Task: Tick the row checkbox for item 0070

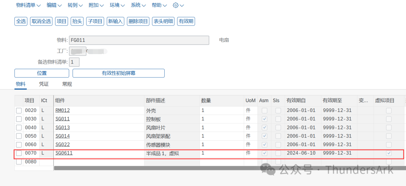Action: pos(19,153)
